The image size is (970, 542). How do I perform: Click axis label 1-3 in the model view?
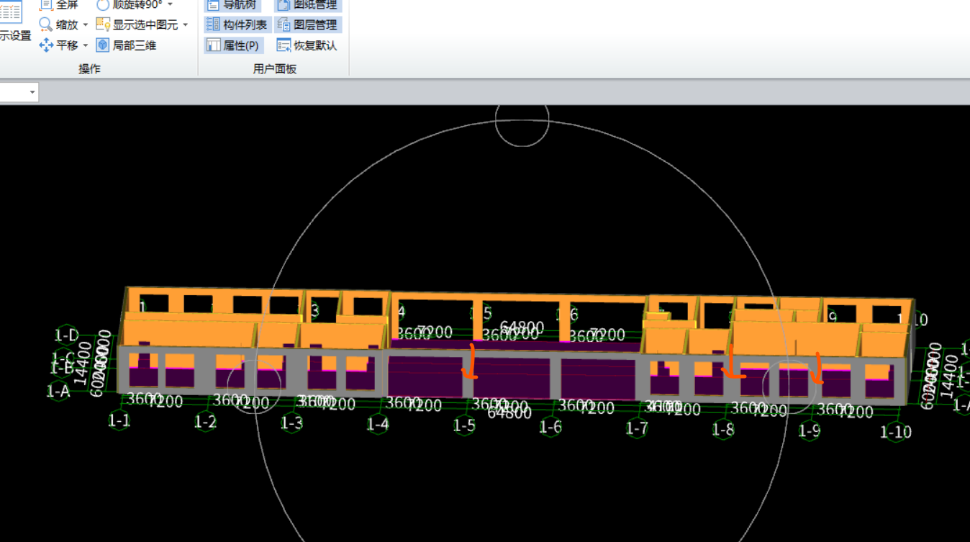pyautogui.click(x=291, y=423)
